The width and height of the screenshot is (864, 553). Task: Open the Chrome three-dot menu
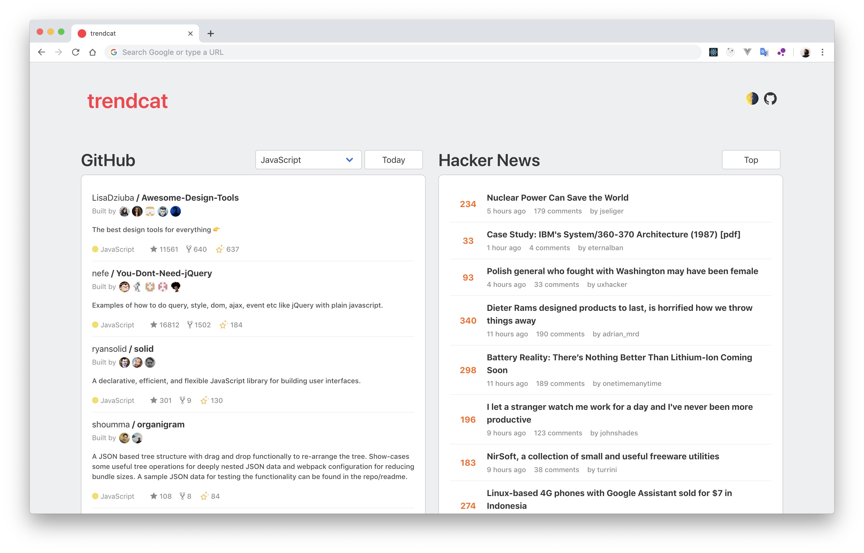[x=822, y=52]
